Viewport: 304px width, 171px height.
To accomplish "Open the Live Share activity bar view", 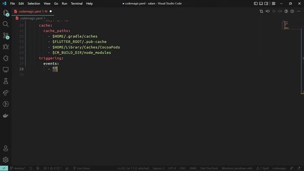I will point(6,93).
